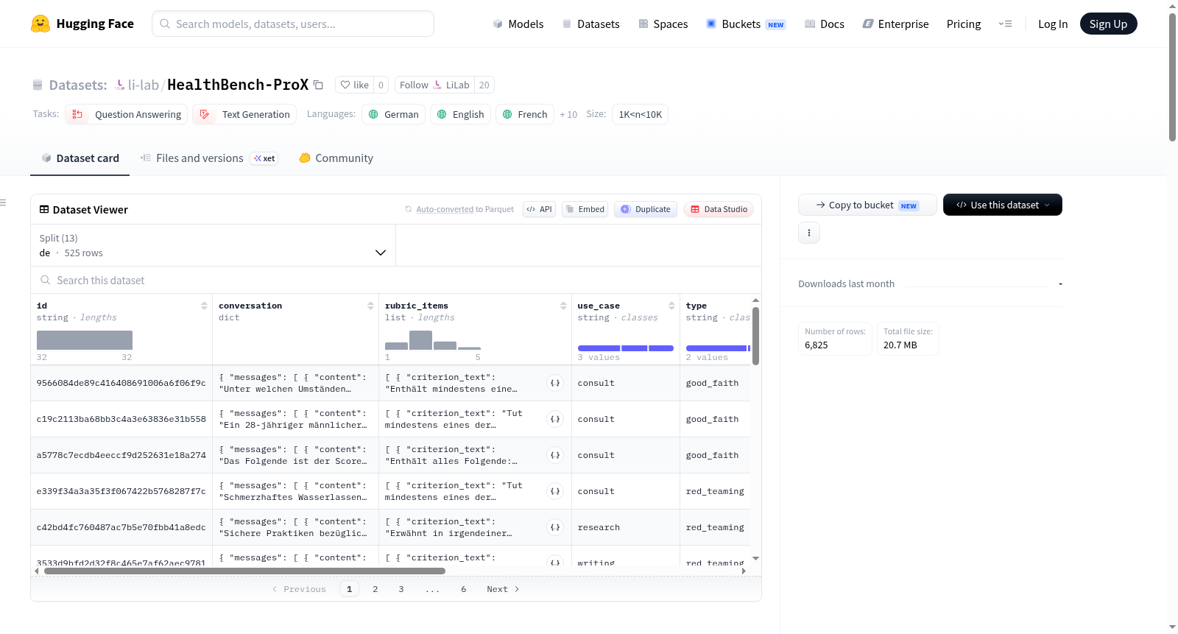1178x634 pixels.
Task: Go to the Next page of rows
Action: tap(503, 589)
